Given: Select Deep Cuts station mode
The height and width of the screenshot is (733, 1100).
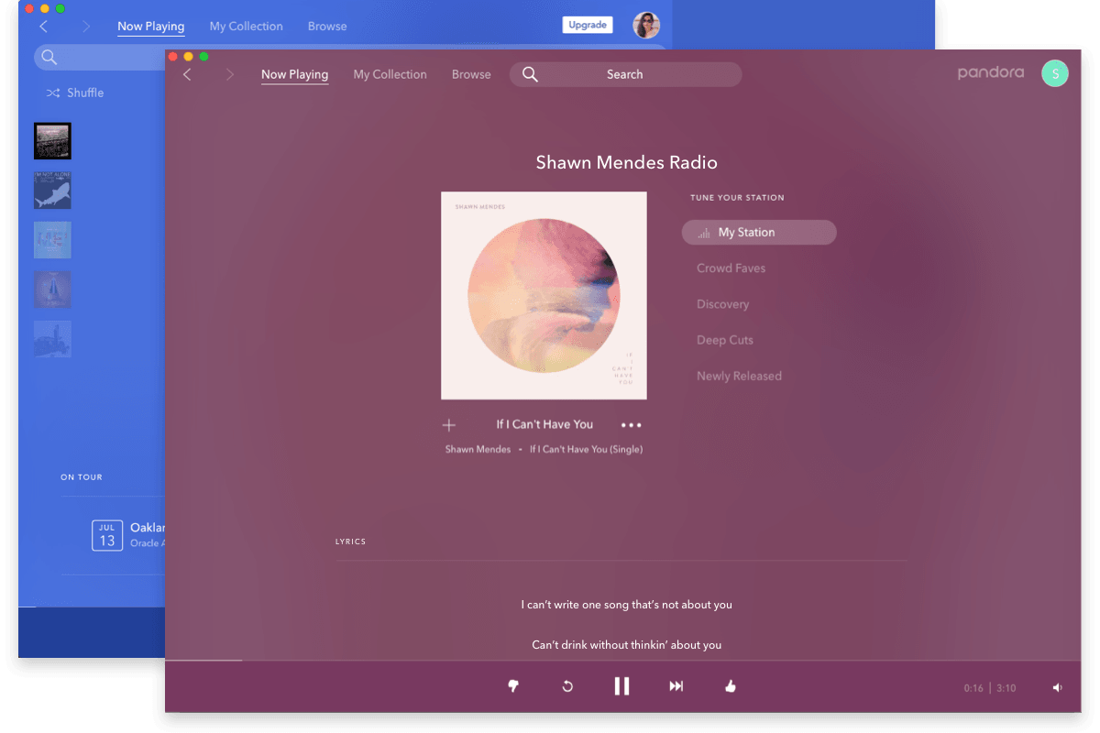Looking at the screenshot, I should pos(725,339).
